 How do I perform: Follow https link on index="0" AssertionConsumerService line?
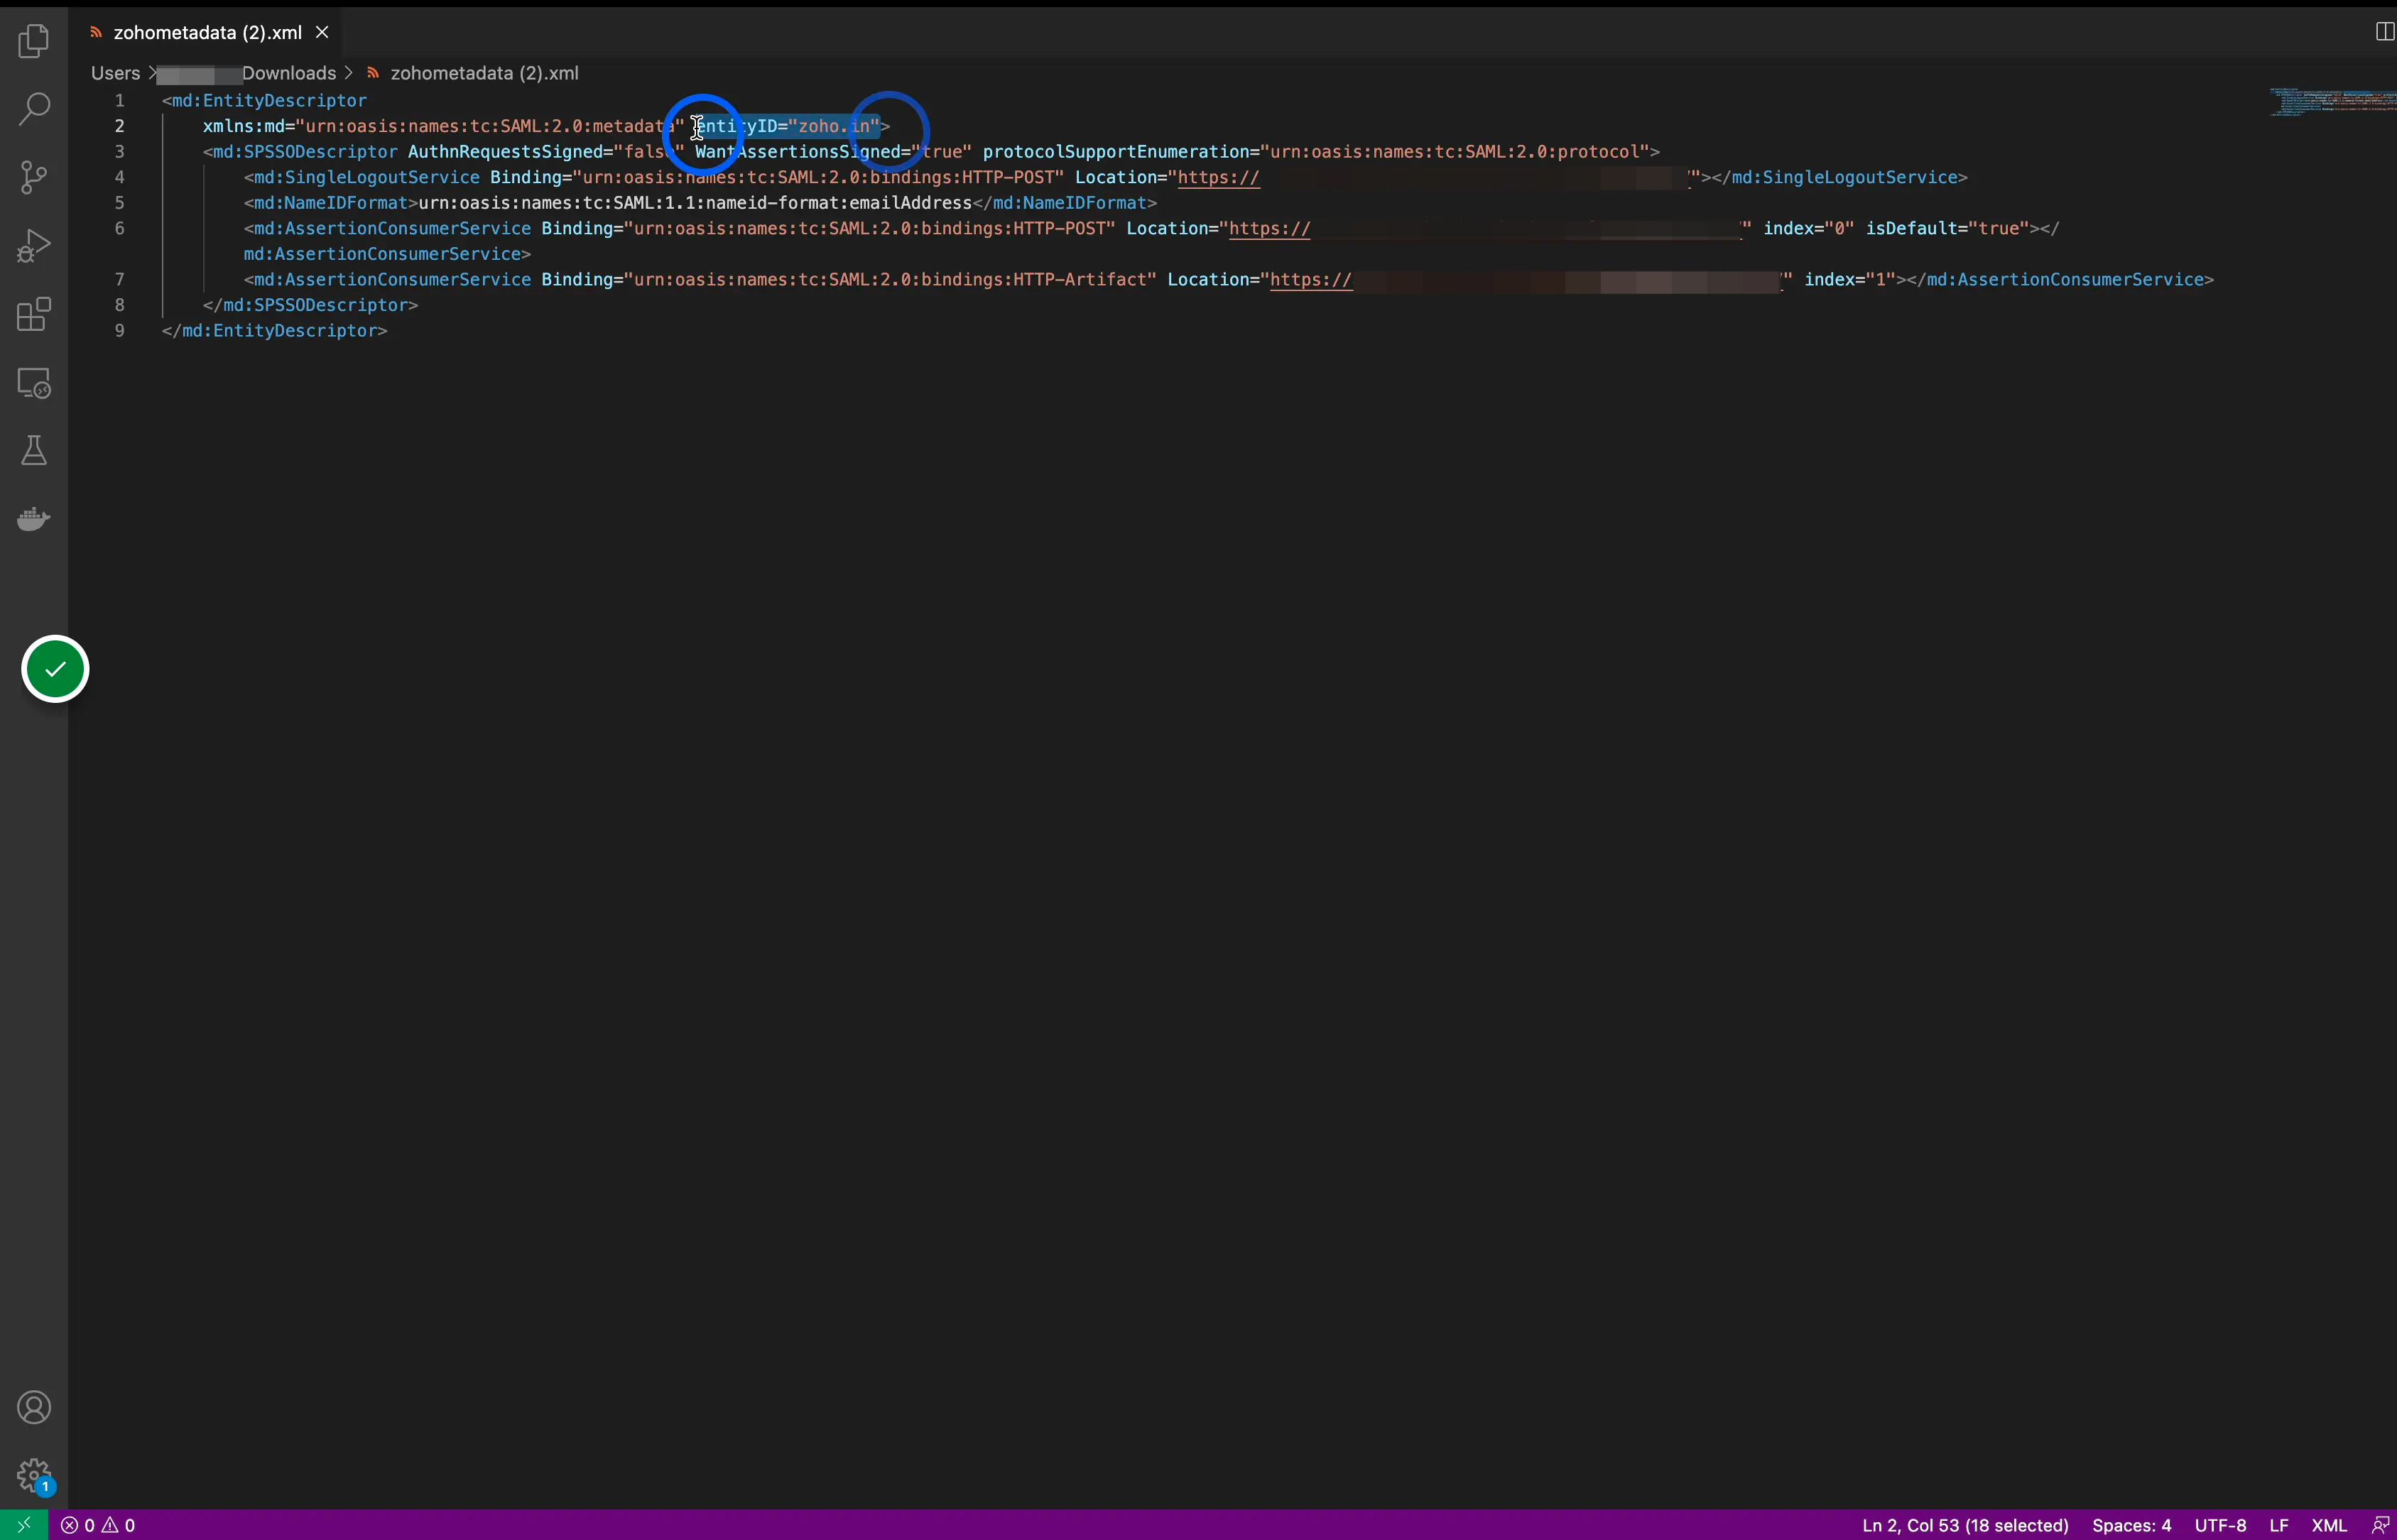[1269, 228]
